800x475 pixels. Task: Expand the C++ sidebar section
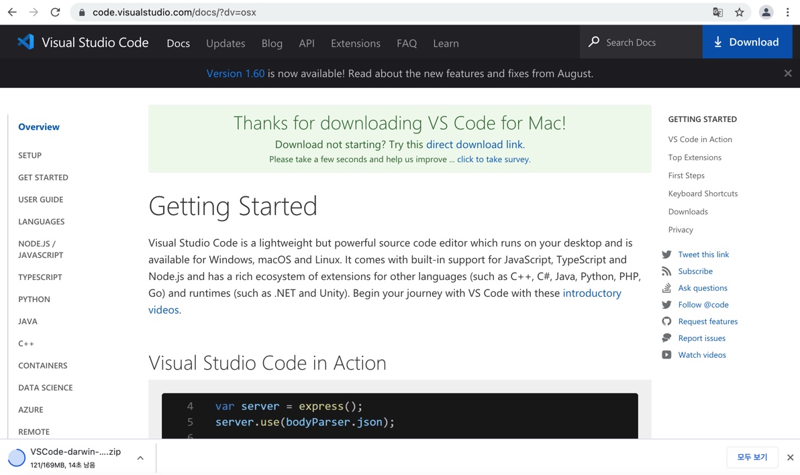point(26,344)
